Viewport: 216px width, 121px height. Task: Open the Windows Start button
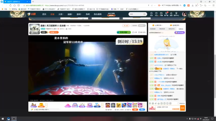(x=2, y=119)
